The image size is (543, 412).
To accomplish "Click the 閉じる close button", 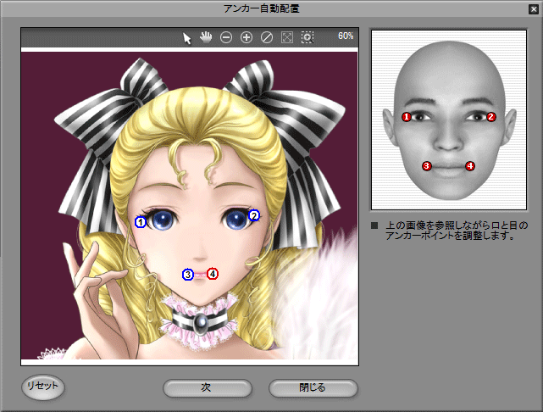I will coord(313,388).
